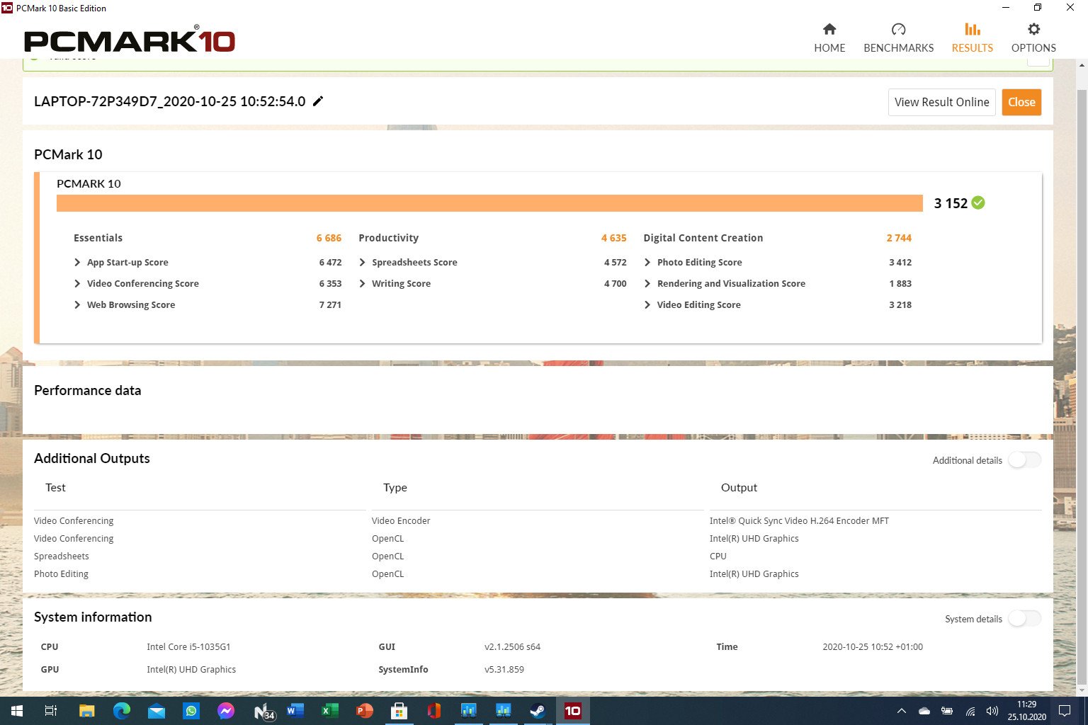Open the Action Center notifications icon
Image resolution: width=1088 pixels, height=725 pixels.
(x=1065, y=711)
